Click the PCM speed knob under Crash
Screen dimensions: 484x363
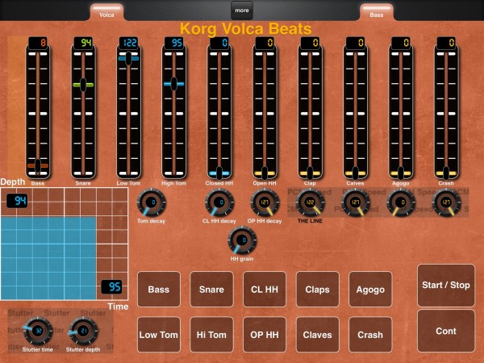[446, 202]
